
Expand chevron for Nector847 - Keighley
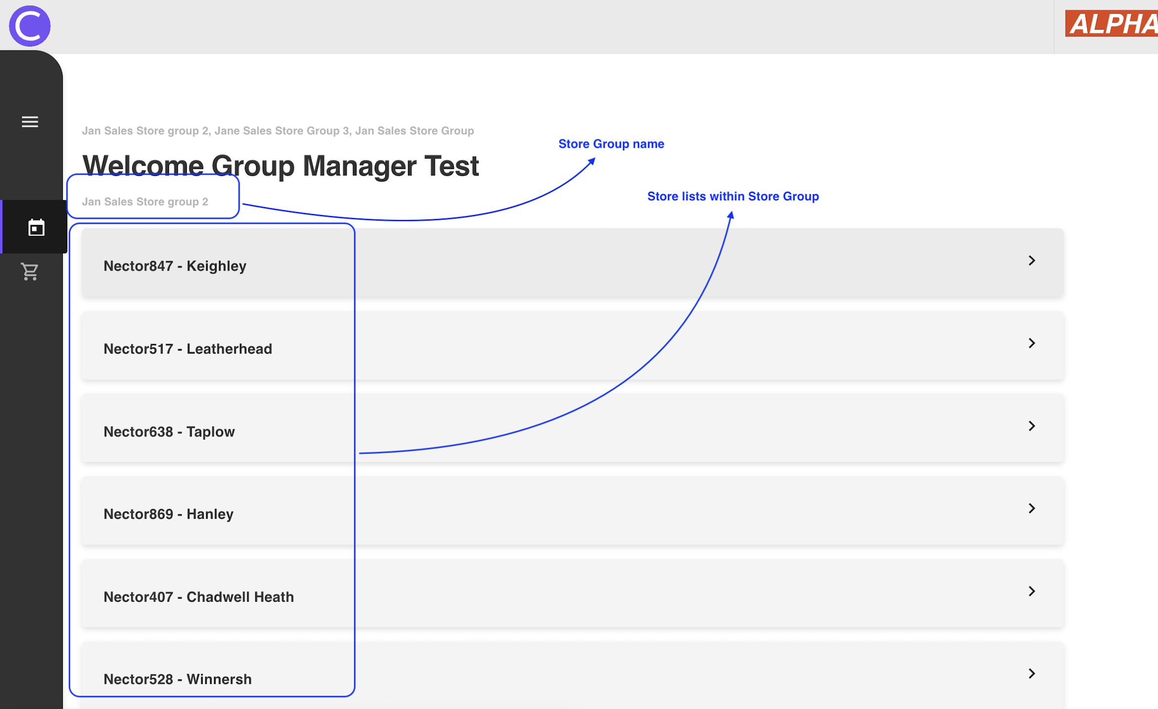1031,261
